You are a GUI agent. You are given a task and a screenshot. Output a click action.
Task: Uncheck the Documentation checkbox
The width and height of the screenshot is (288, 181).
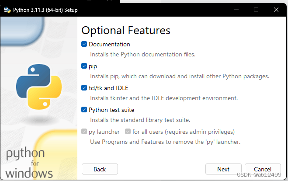(84, 44)
